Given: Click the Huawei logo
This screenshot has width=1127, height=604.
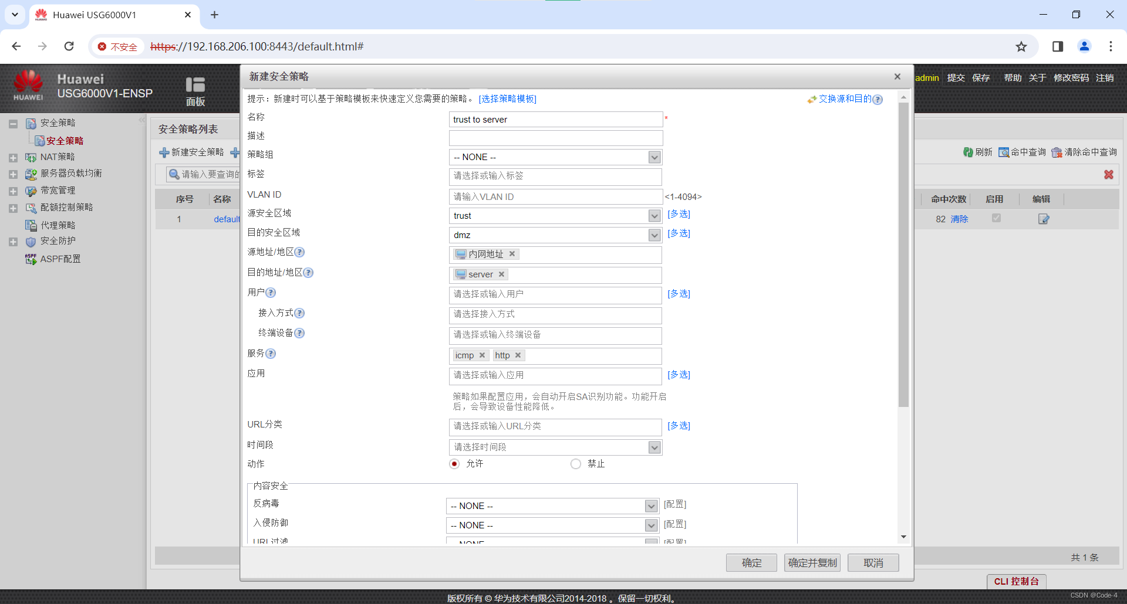Looking at the screenshot, I should pos(28,85).
